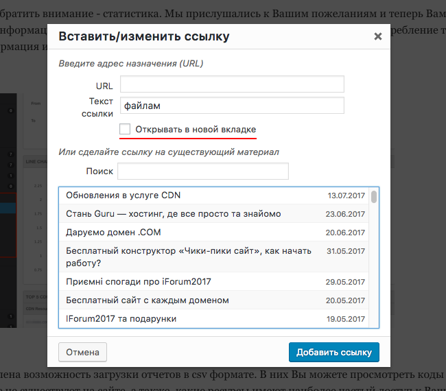Click the 13.07.2017 date in list
This screenshot has height=391, width=446.
346,196
